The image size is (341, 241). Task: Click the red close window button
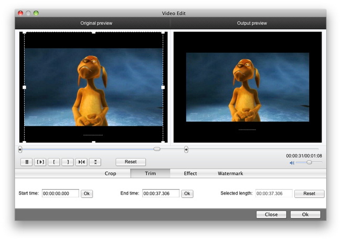tap(20, 13)
